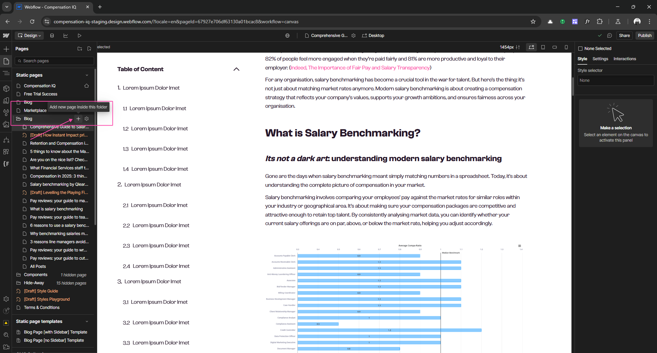Open the Logic flow icon in sidebar
Viewport: 657px width, 353px height.
6,140
